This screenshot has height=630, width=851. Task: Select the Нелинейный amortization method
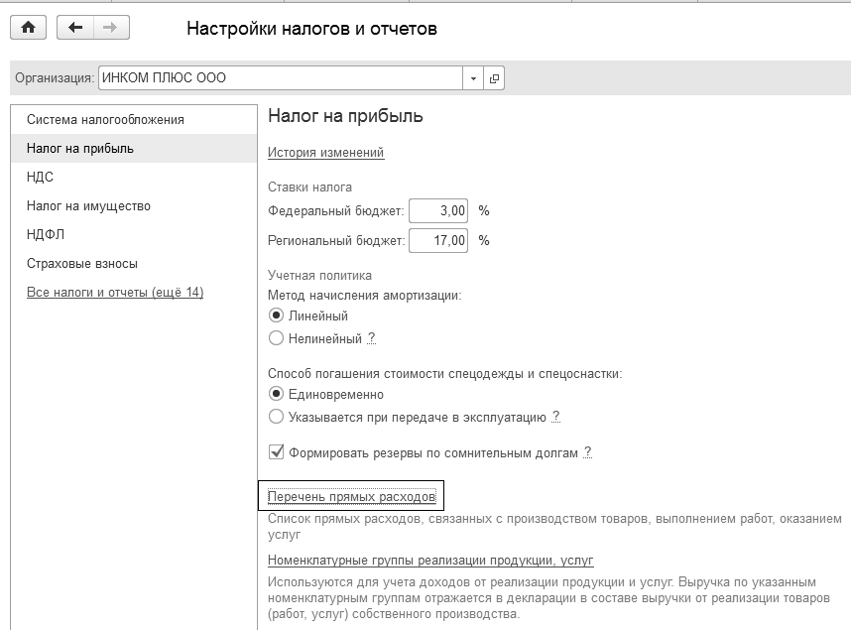(277, 338)
